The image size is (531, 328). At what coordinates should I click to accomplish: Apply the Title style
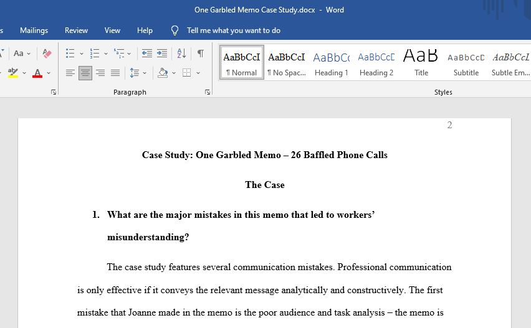point(421,63)
